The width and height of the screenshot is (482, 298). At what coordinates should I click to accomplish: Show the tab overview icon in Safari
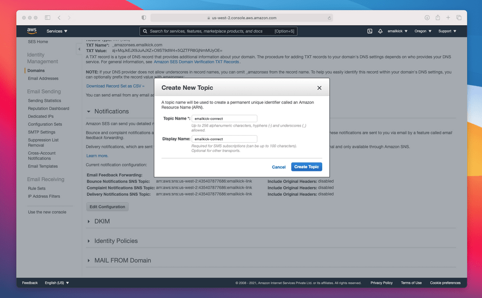coord(459,18)
